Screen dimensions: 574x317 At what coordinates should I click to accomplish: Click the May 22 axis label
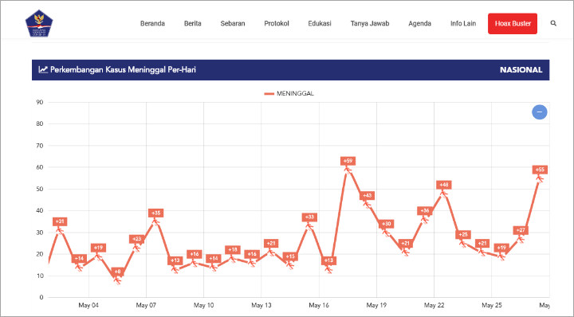click(434, 305)
